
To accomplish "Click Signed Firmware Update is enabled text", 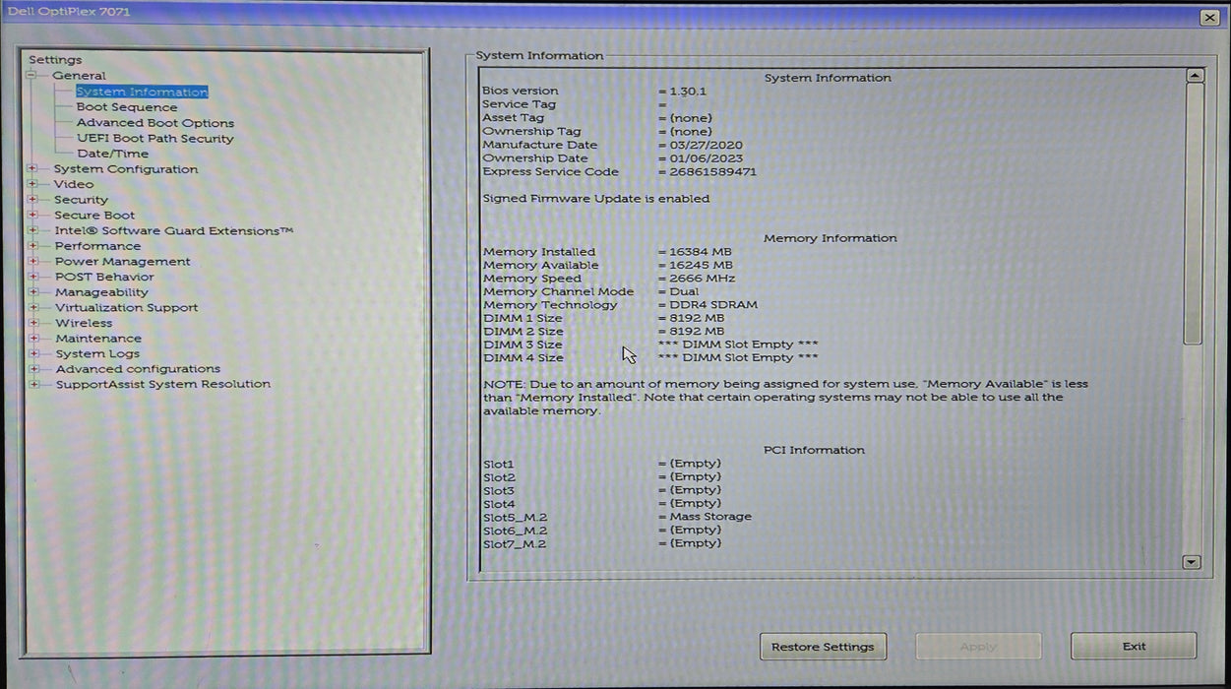I will pyautogui.click(x=595, y=198).
